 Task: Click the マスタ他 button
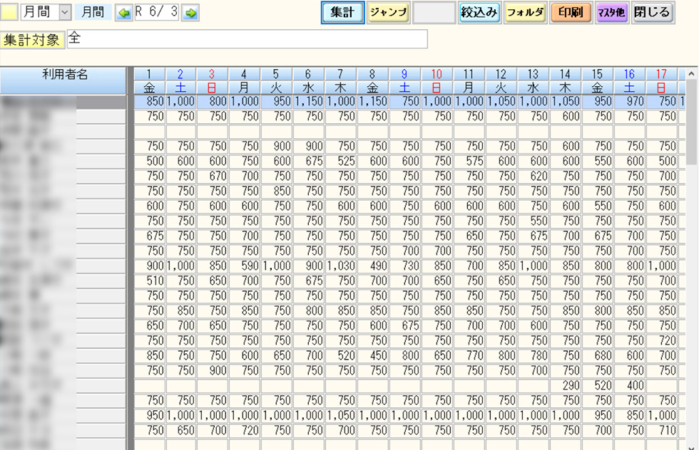[x=612, y=13]
